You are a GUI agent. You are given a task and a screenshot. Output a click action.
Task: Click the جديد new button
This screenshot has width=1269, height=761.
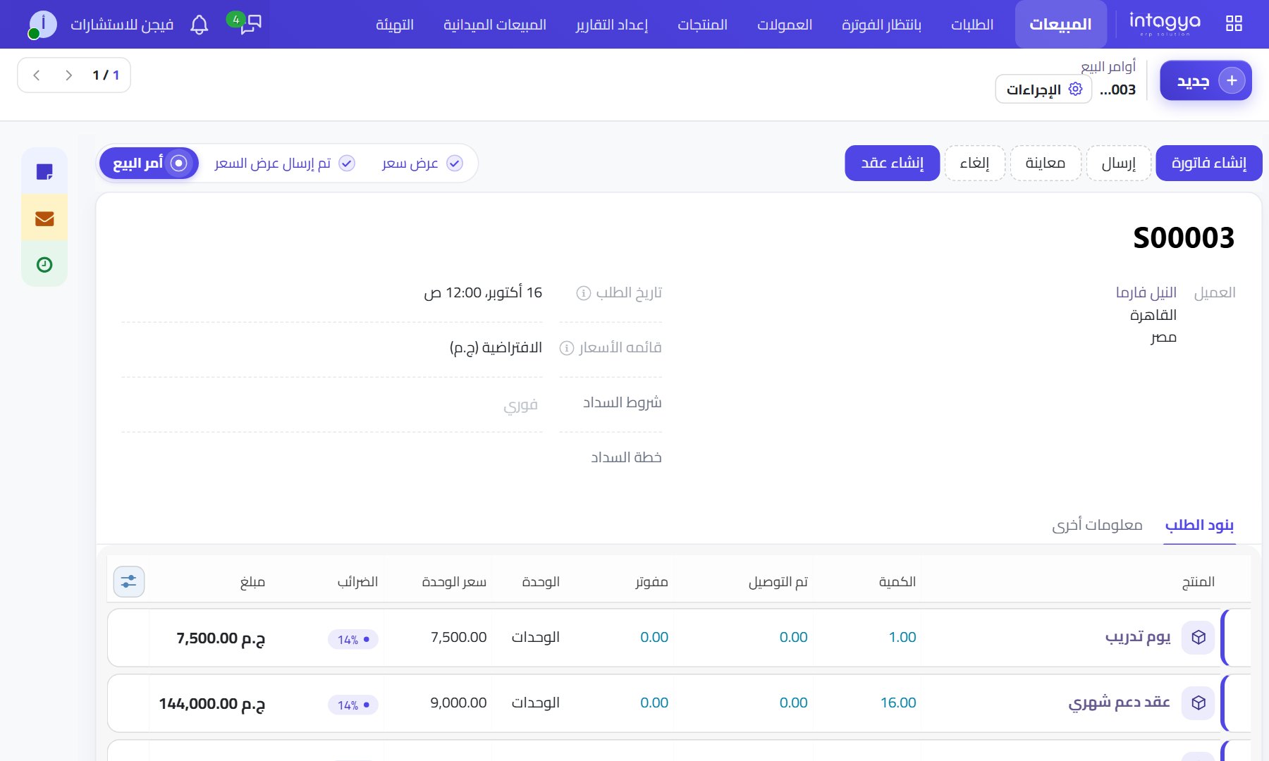1206,80
